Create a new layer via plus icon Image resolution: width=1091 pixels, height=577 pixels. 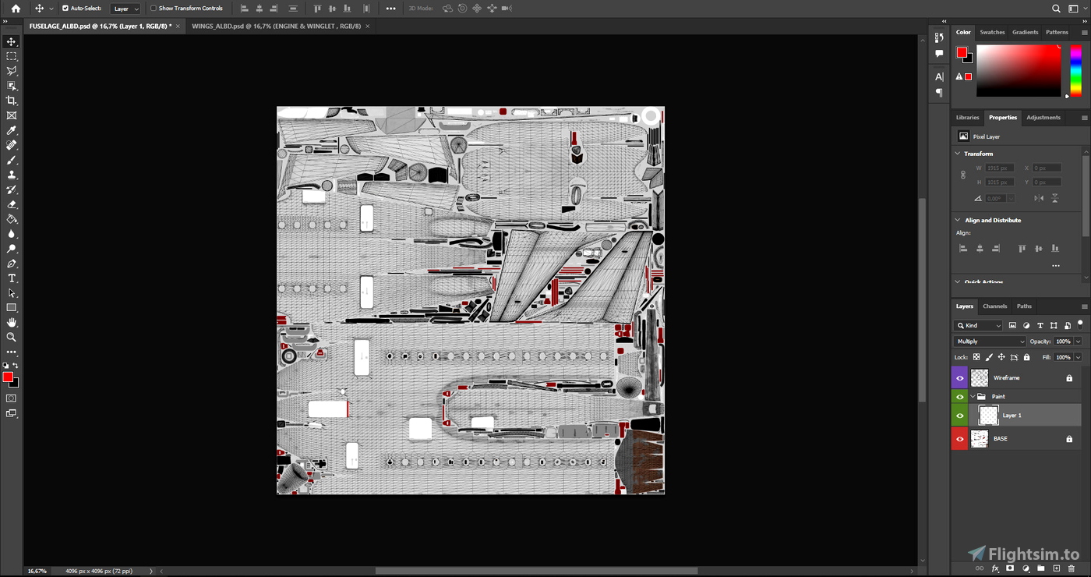[x=1056, y=568]
